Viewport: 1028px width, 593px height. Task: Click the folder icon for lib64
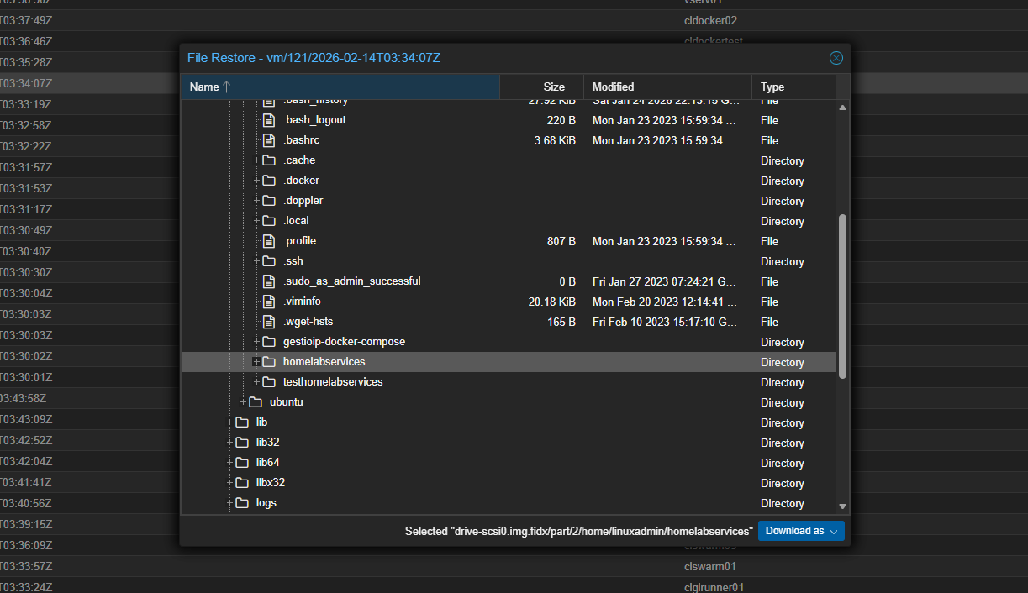pyautogui.click(x=242, y=463)
